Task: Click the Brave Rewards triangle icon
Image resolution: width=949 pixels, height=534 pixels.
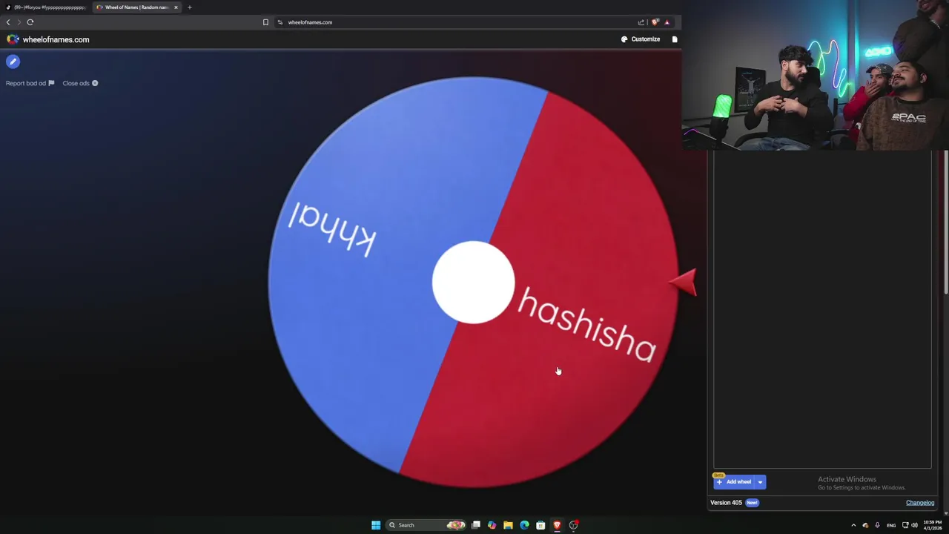Action: tap(667, 22)
